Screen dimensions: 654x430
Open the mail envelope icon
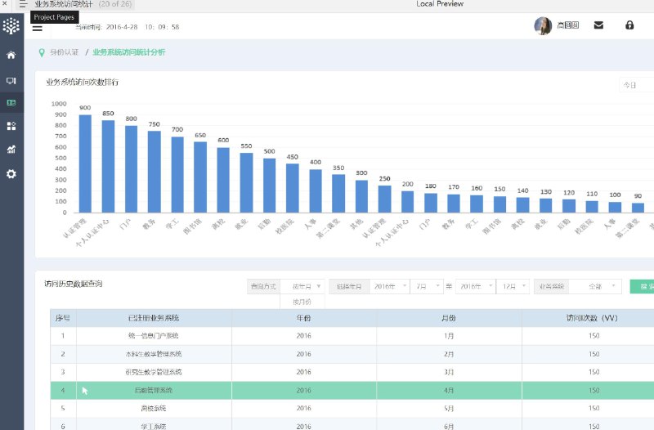(598, 25)
